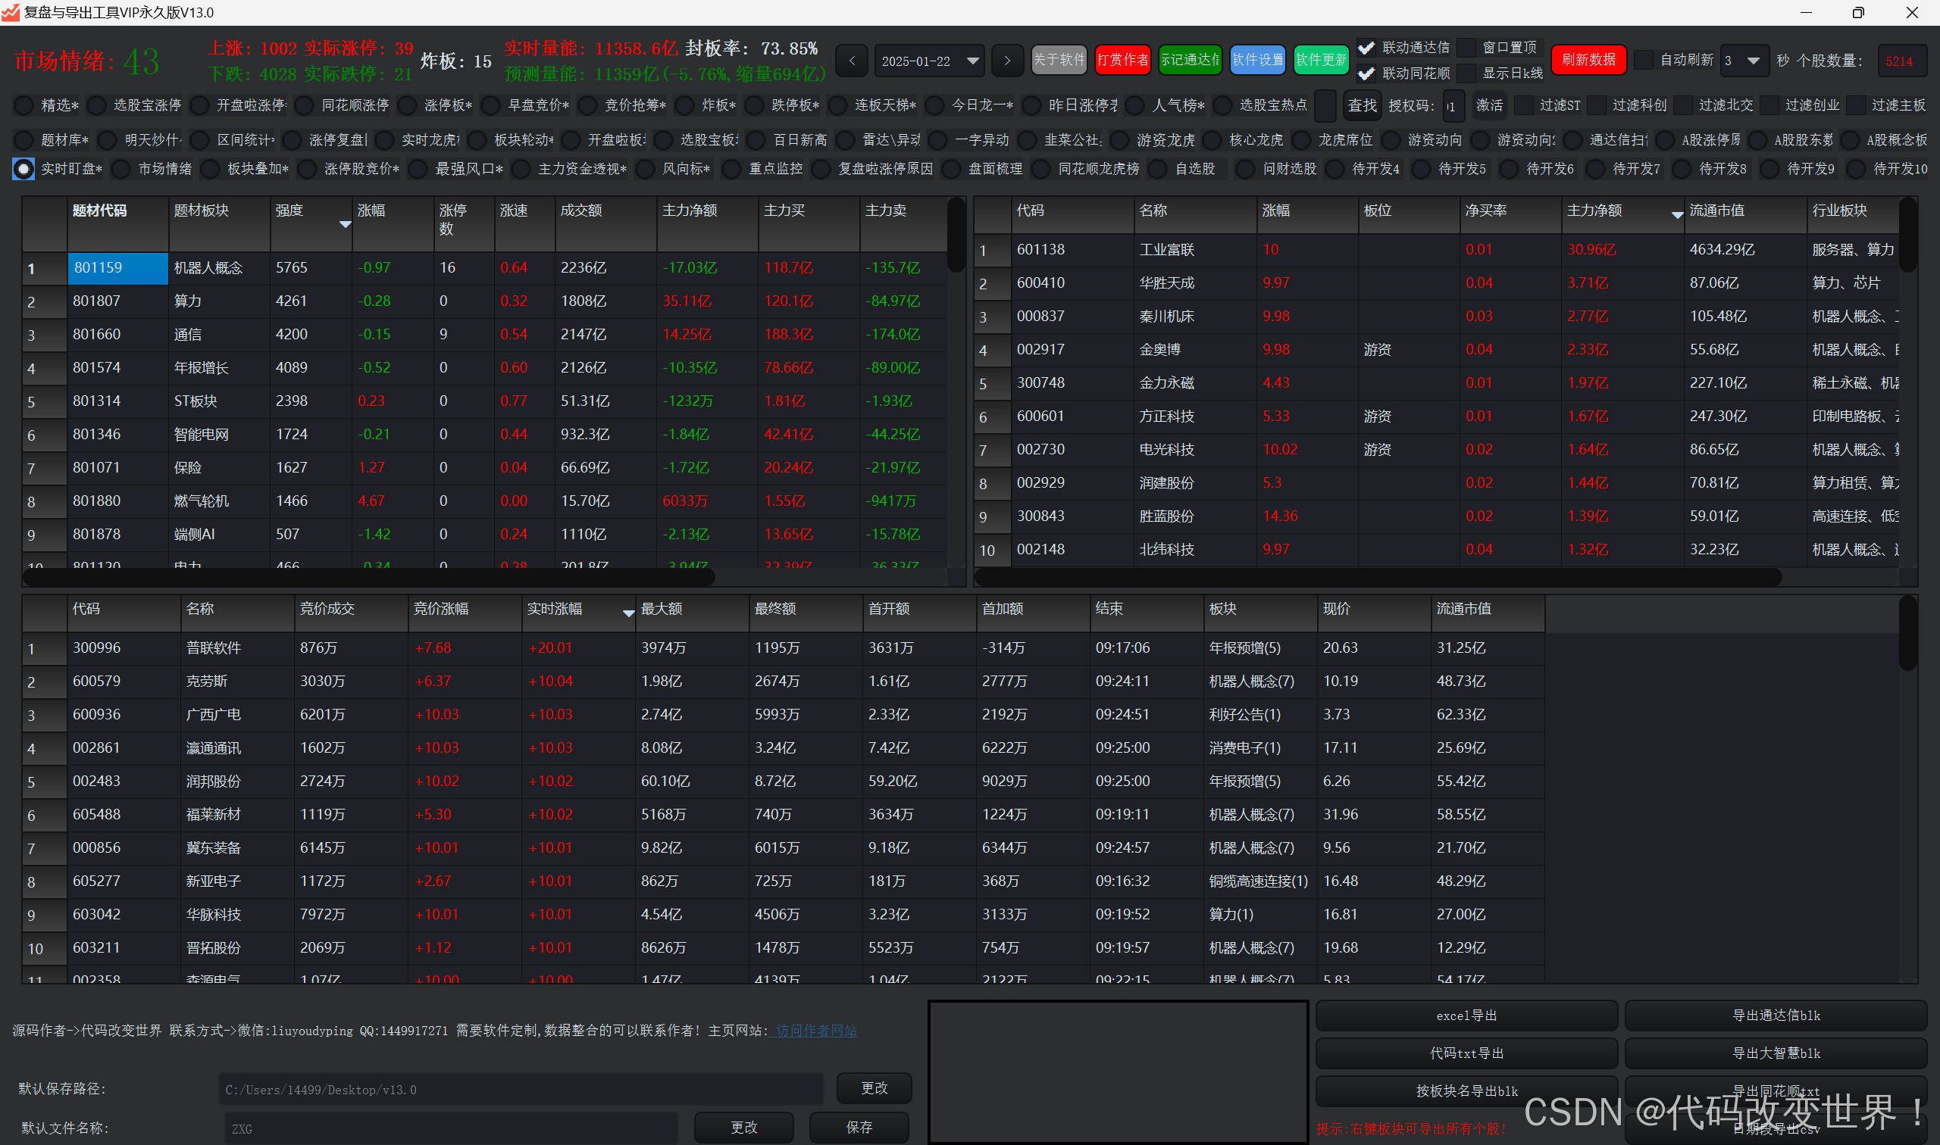
Task: Click the 强度 column sort arrow
Action: click(x=345, y=224)
